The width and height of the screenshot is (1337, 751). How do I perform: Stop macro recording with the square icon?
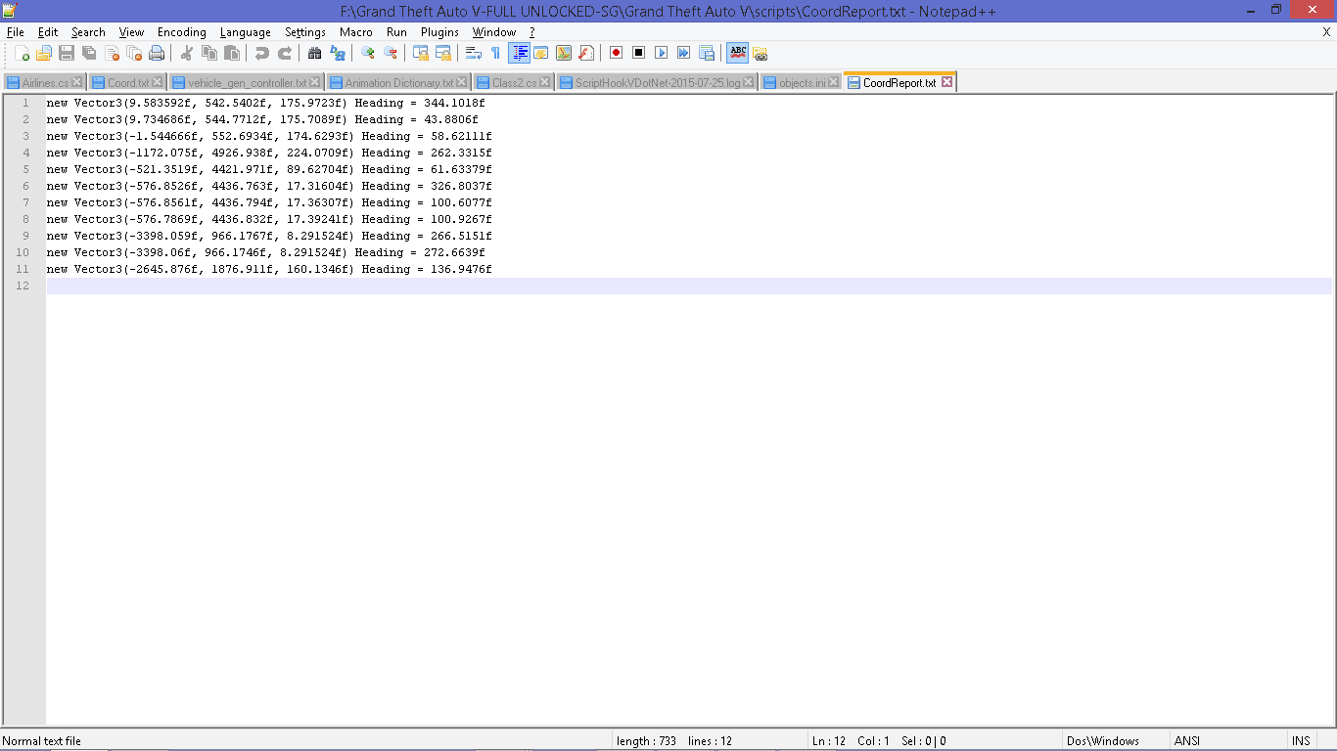tap(638, 53)
